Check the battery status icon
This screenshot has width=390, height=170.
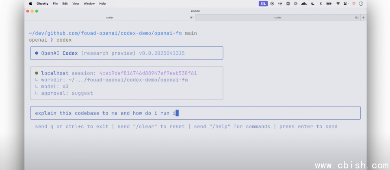tap(329, 4)
